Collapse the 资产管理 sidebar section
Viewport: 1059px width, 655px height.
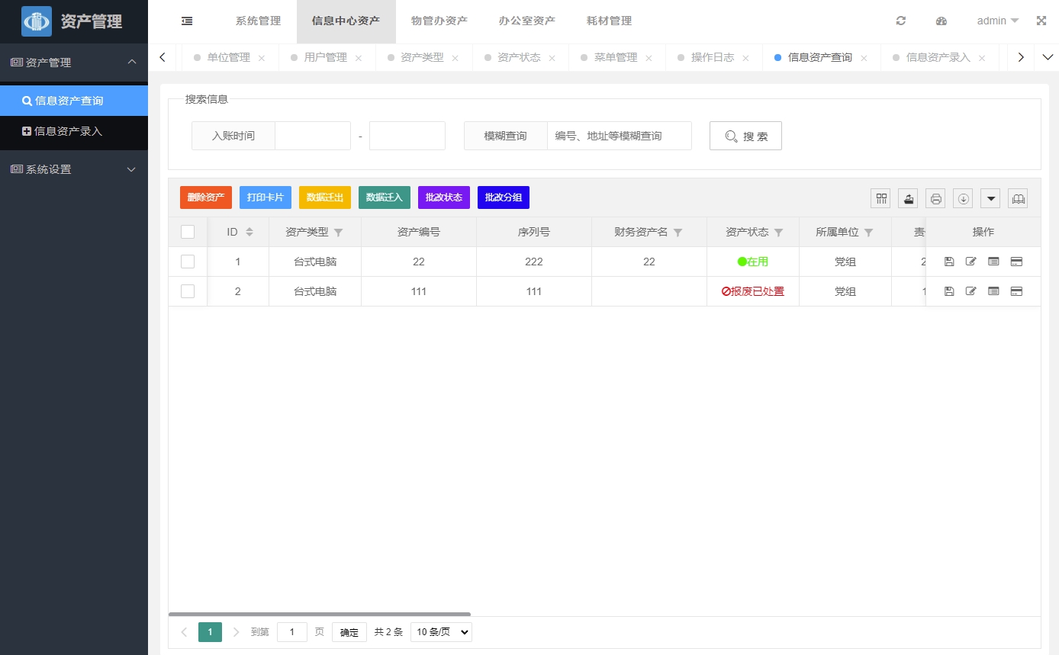[74, 62]
